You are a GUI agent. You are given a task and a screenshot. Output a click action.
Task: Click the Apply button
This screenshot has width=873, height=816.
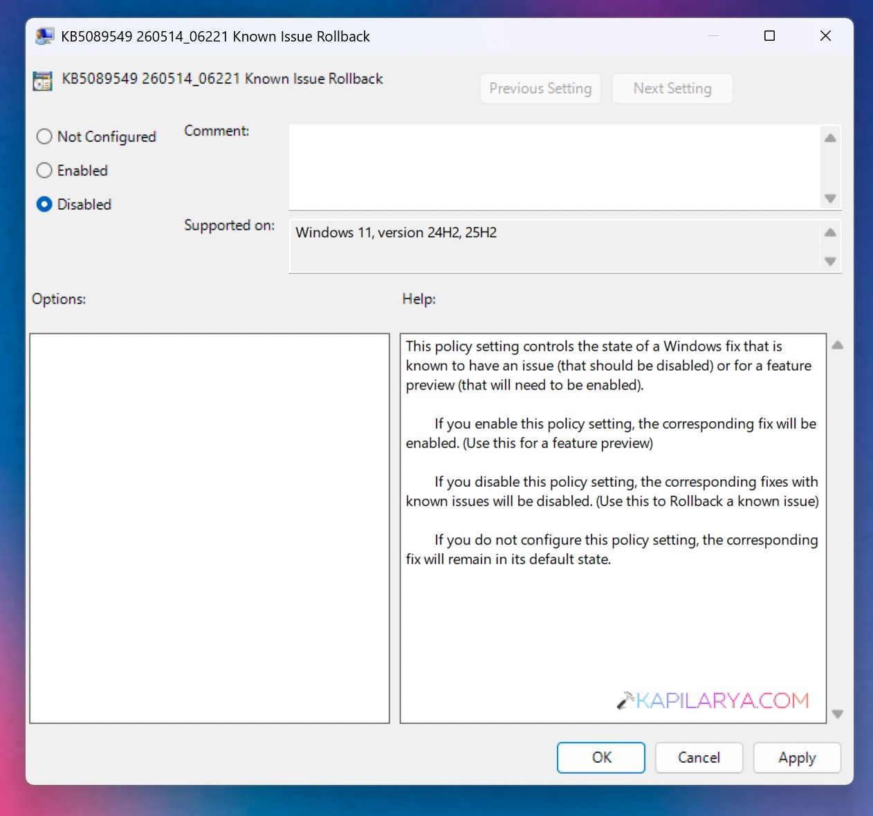coord(797,757)
